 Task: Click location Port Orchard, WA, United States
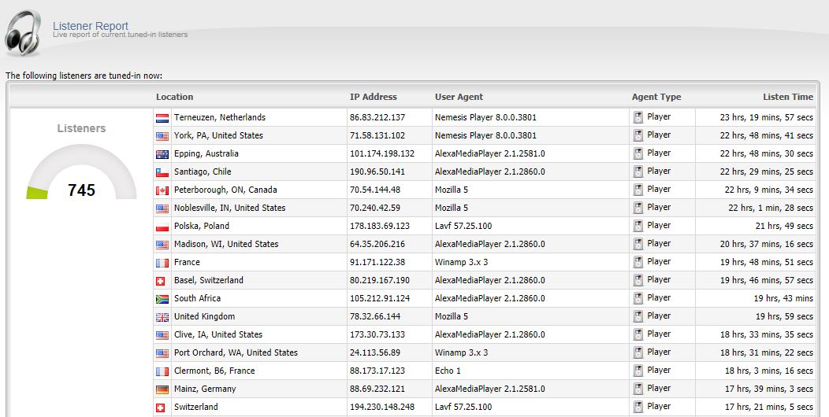[236, 352]
